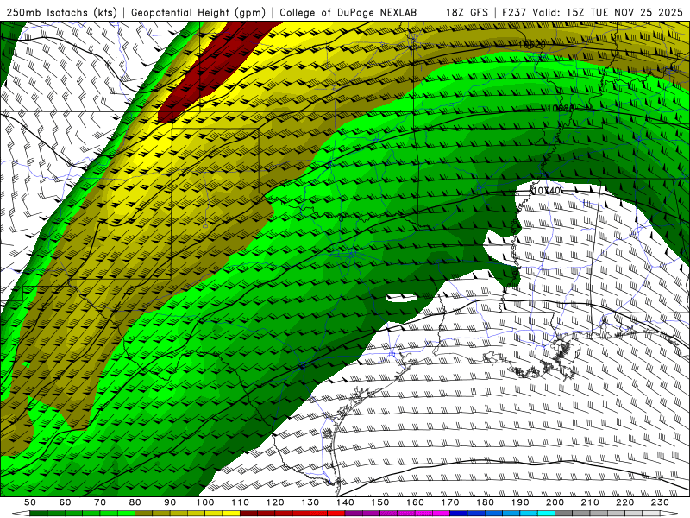Pick the olive swatch just right of 80
Image resolution: width=690 pixels, height=518 pixels.
coord(143,514)
